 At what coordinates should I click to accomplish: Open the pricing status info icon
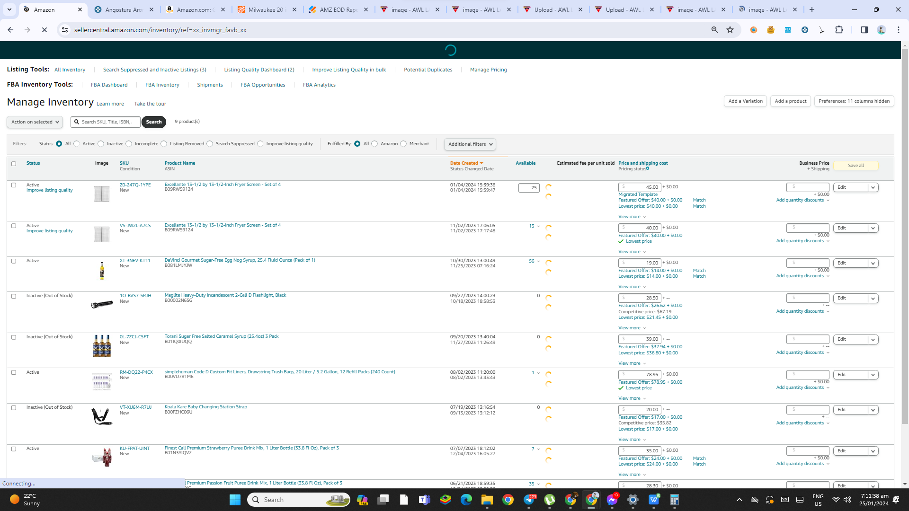648,168
